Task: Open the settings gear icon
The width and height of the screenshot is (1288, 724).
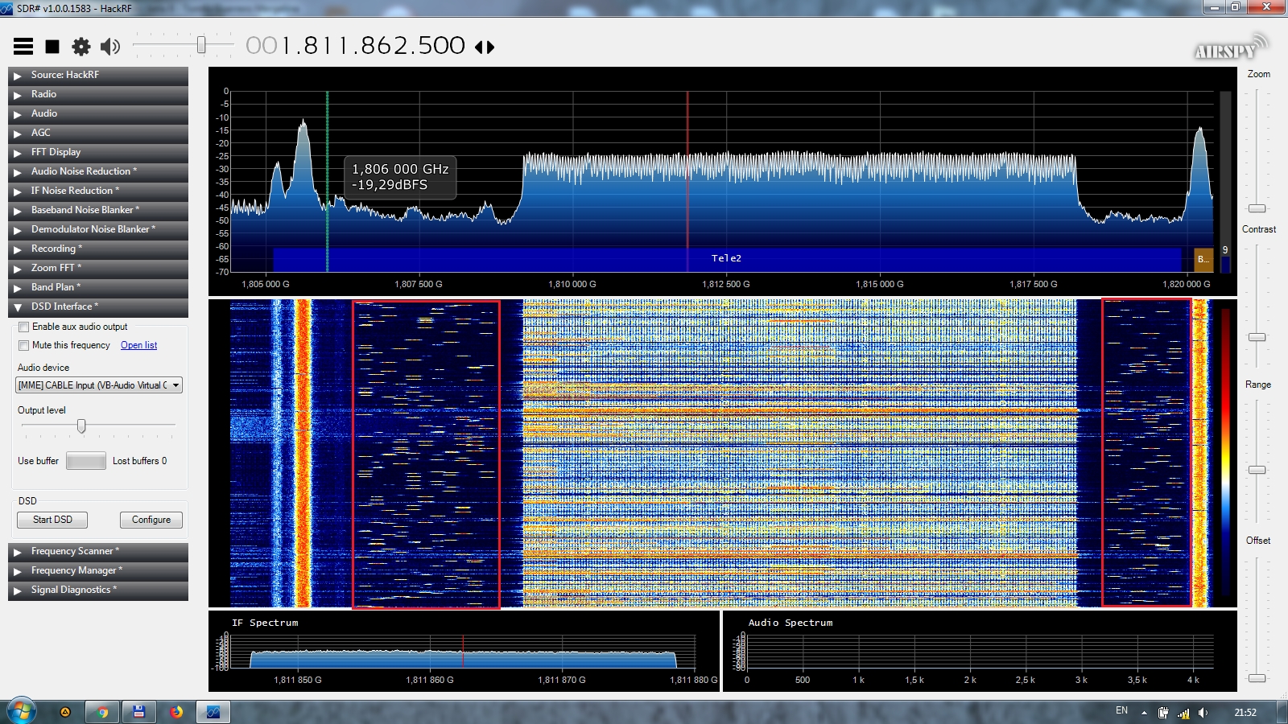Action: pyautogui.click(x=81, y=47)
